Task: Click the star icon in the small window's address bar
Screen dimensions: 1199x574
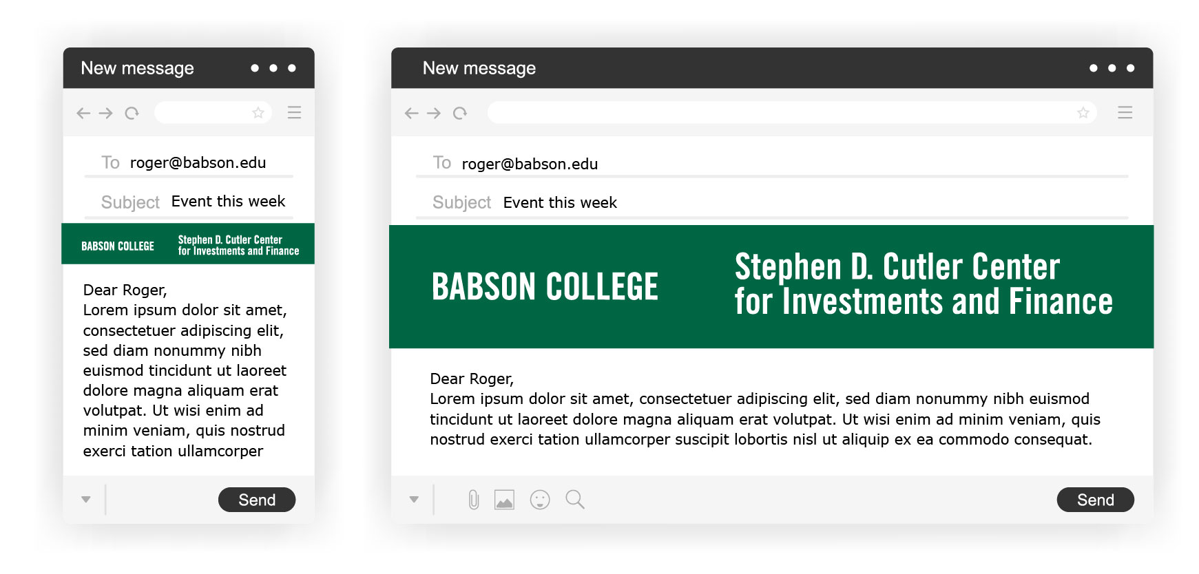Action: 258,112
